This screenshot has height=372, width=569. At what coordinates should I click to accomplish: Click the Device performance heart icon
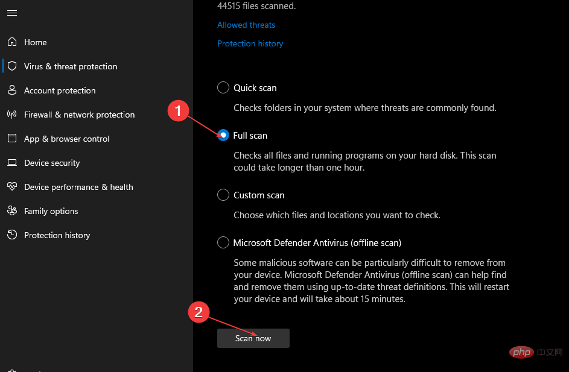(x=12, y=186)
